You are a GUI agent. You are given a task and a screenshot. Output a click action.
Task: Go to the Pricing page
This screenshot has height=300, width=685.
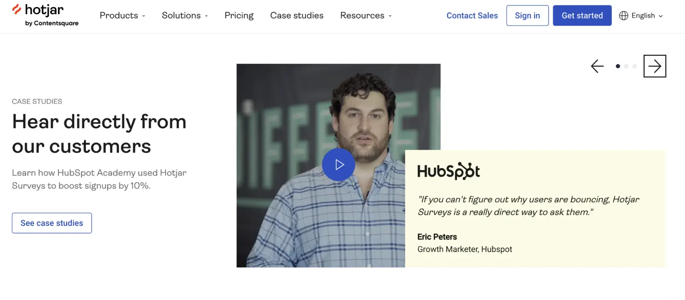[239, 15]
